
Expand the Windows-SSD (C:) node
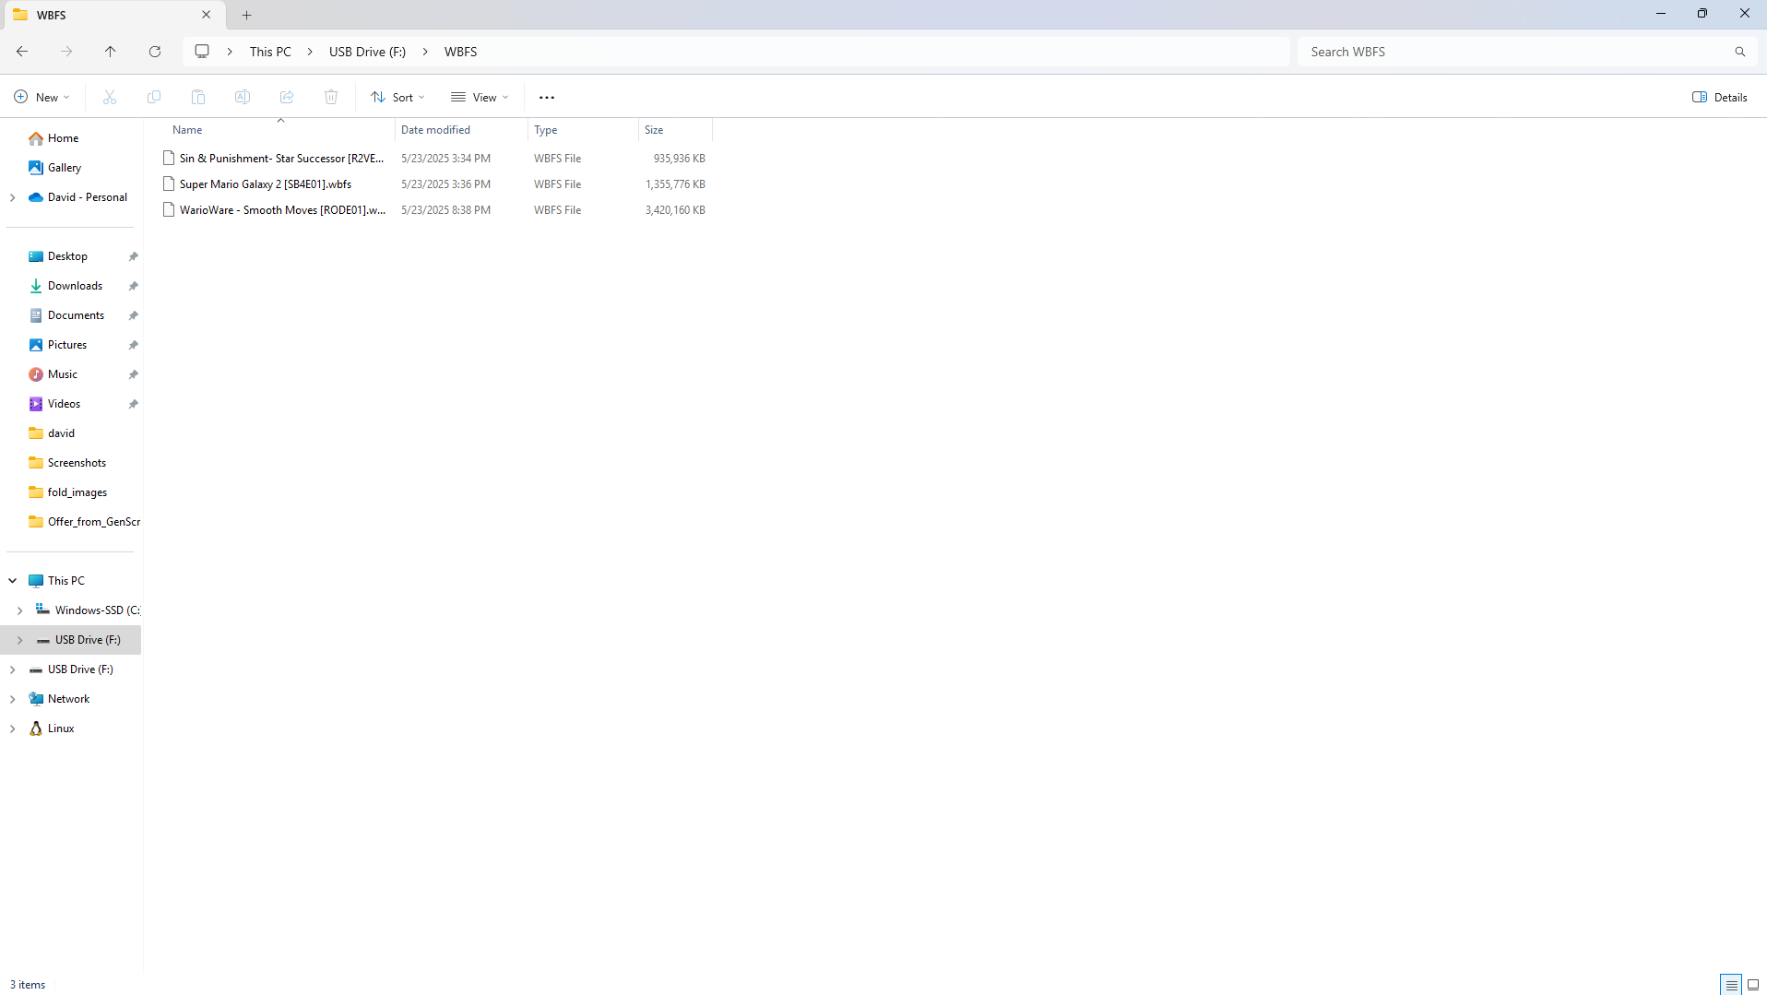20,610
